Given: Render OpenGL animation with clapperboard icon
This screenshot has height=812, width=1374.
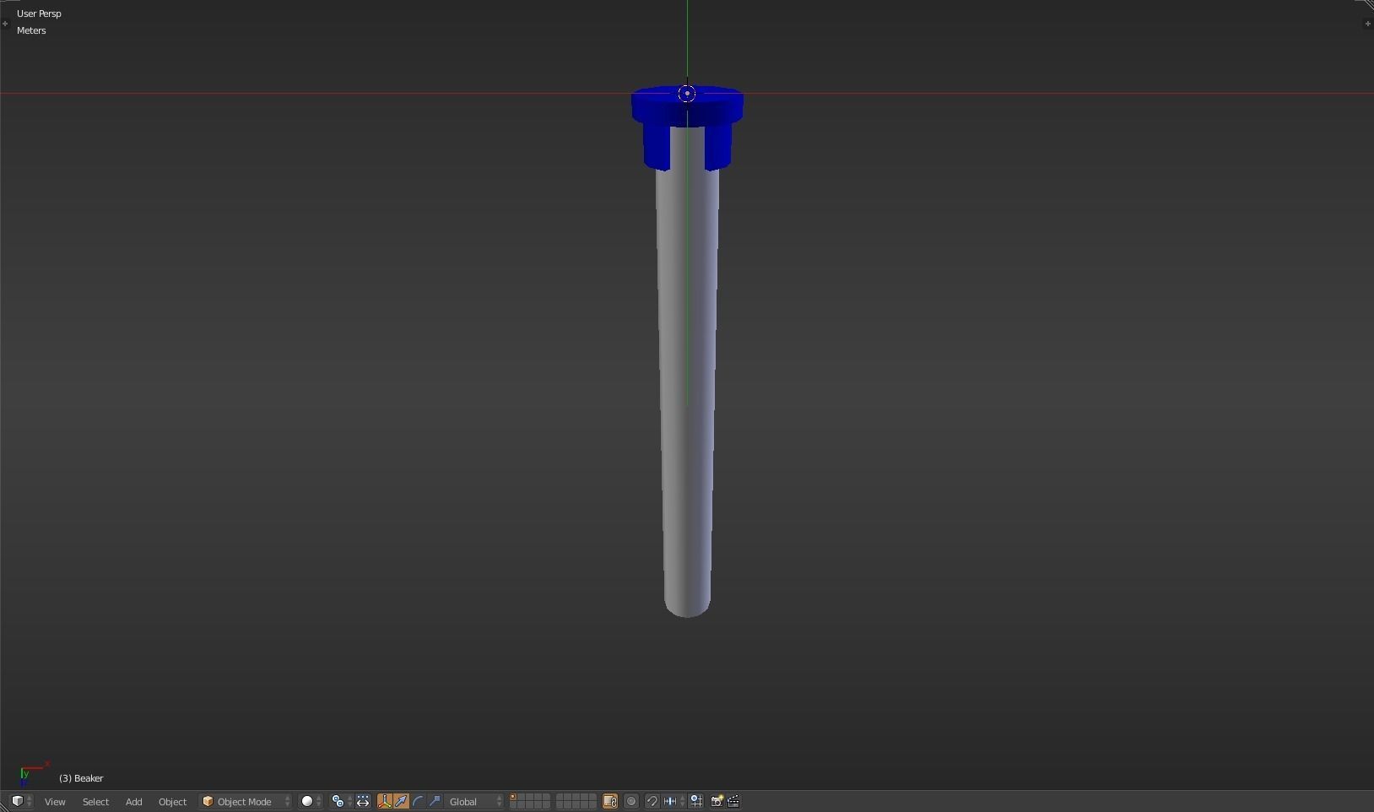Looking at the screenshot, I should (733, 801).
